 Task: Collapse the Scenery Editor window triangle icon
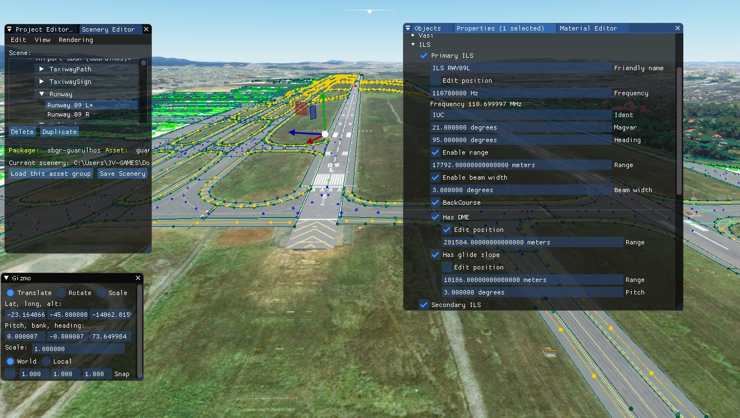(9, 29)
